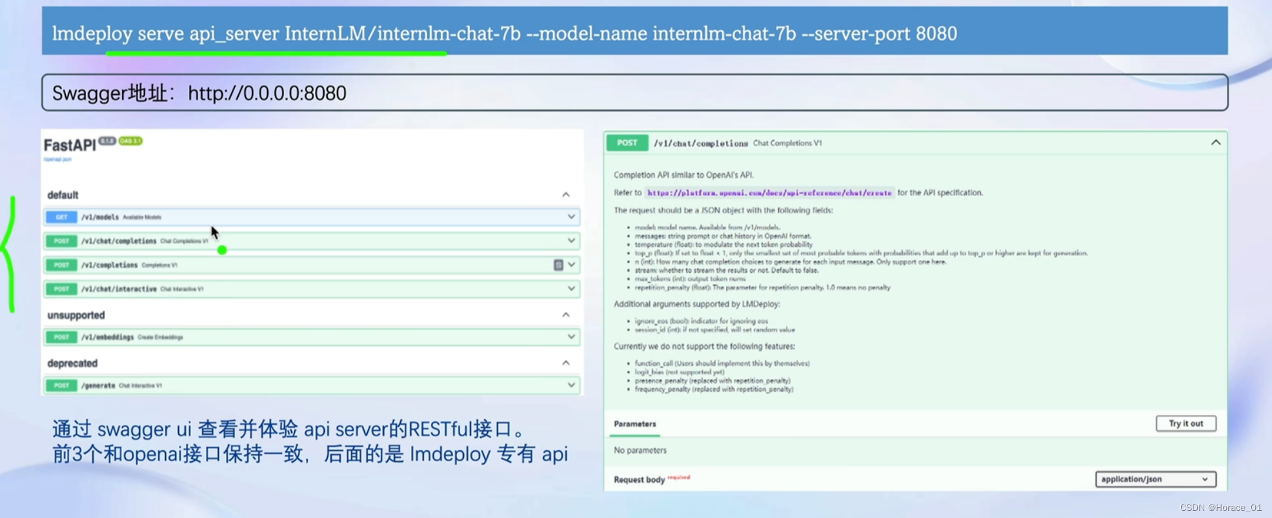Open the platform.openai.com API reference link
Screen dimensions: 1272x518
769,193
